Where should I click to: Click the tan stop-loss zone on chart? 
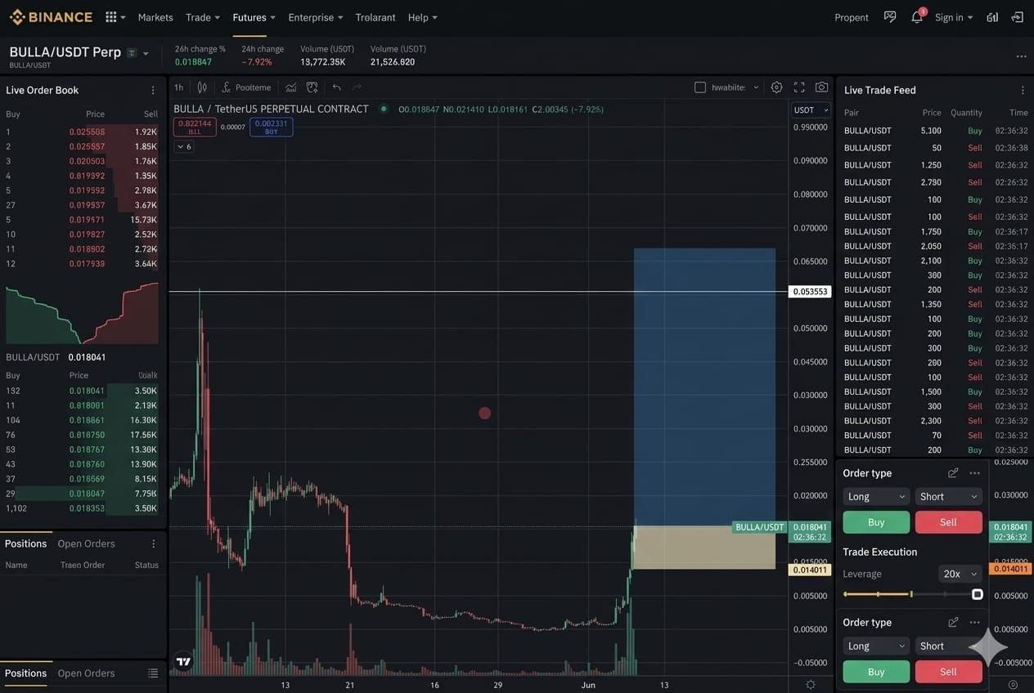click(x=704, y=547)
